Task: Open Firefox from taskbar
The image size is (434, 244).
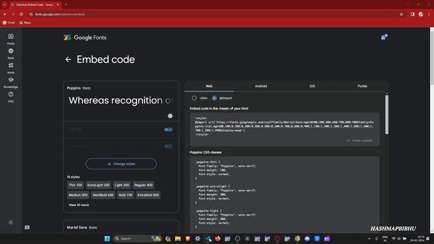Action: coord(218,239)
